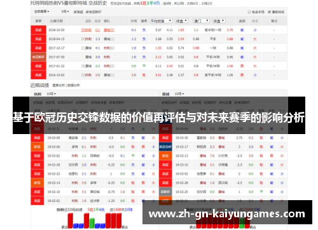Click score 3:0 in the 2017-07-30 row
318x230 pixels.
tap(97, 57)
